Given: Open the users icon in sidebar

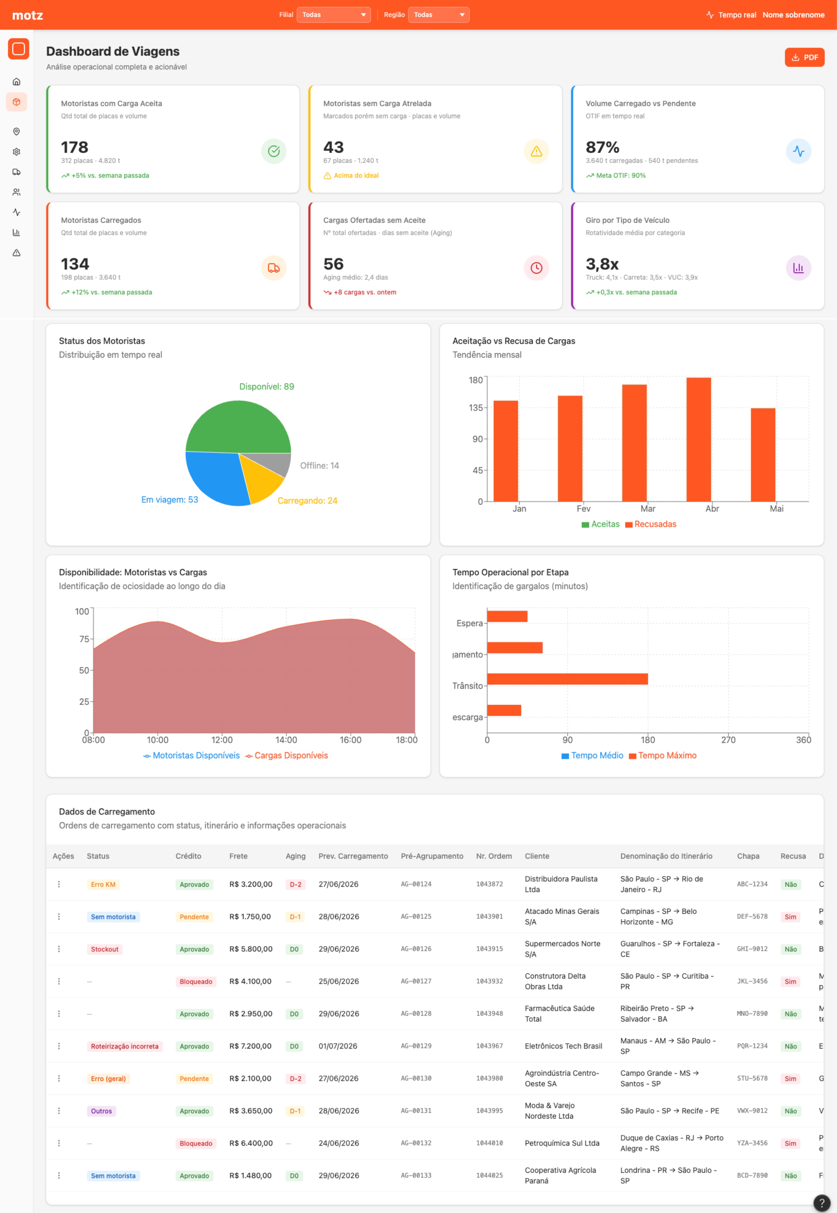Looking at the screenshot, I should 16,192.
